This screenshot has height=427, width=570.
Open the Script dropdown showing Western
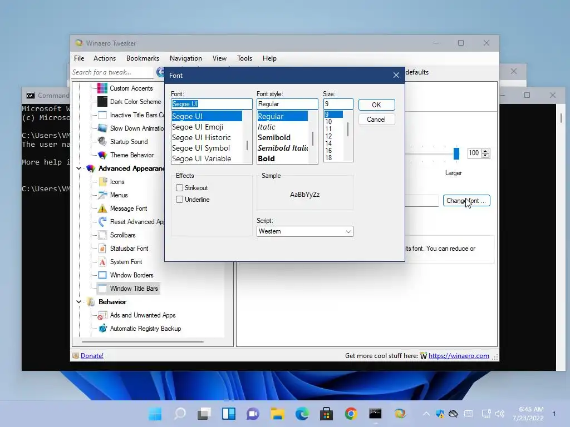coord(304,231)
